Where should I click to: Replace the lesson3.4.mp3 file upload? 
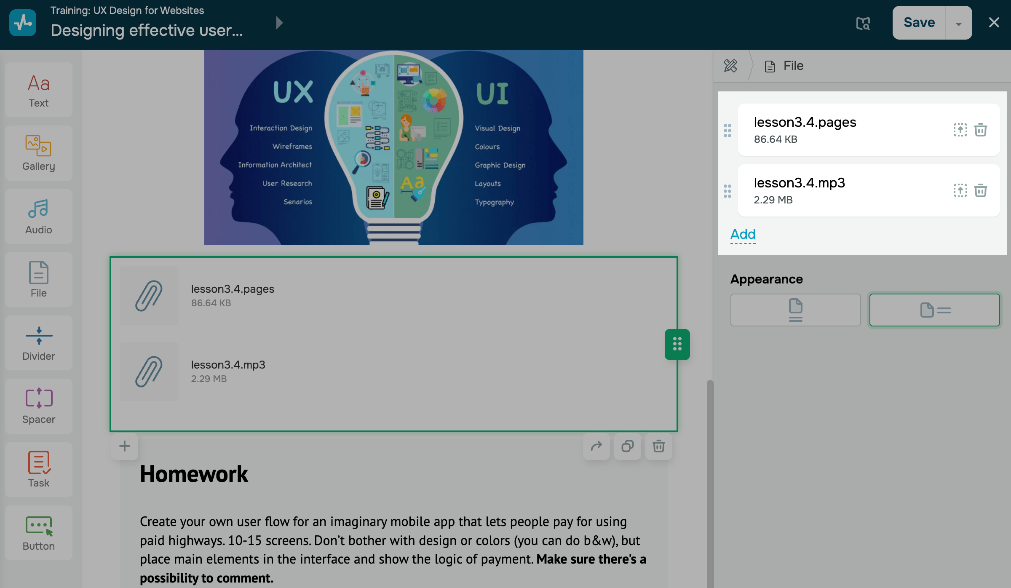pos(960,190)
